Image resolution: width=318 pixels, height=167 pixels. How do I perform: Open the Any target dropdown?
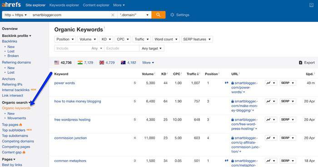(152, 49)
